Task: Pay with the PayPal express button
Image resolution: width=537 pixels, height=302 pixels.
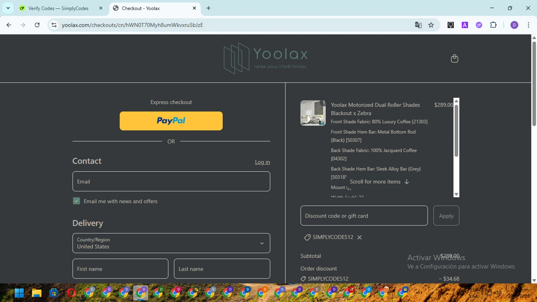Action: 171,121
